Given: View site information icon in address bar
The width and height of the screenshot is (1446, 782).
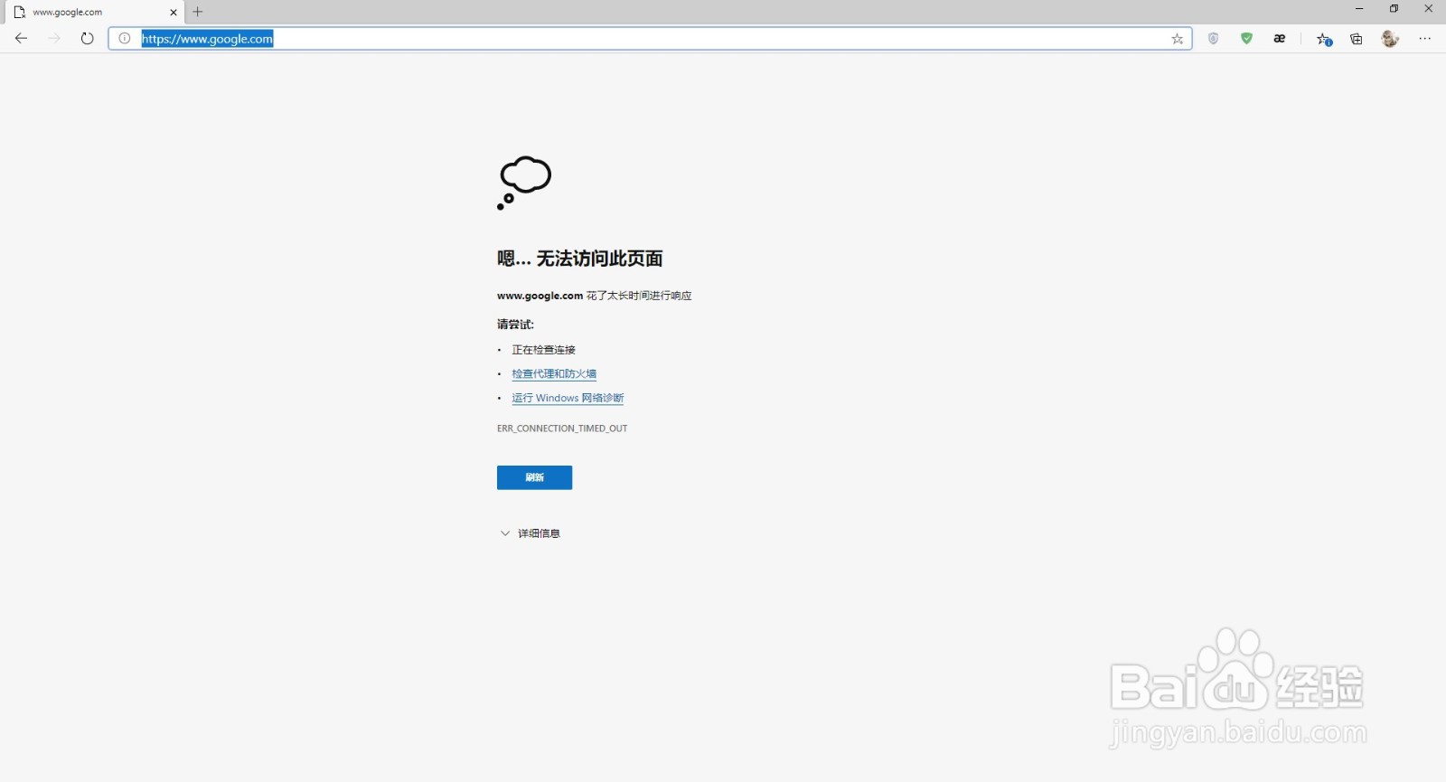Looking at the screenshot, I should click(125, 38).
